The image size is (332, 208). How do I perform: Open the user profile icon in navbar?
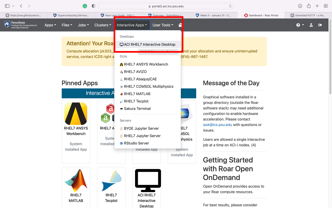(x=311, y=25)
